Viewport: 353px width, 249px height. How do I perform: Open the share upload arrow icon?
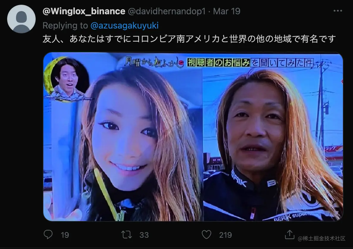289,235
